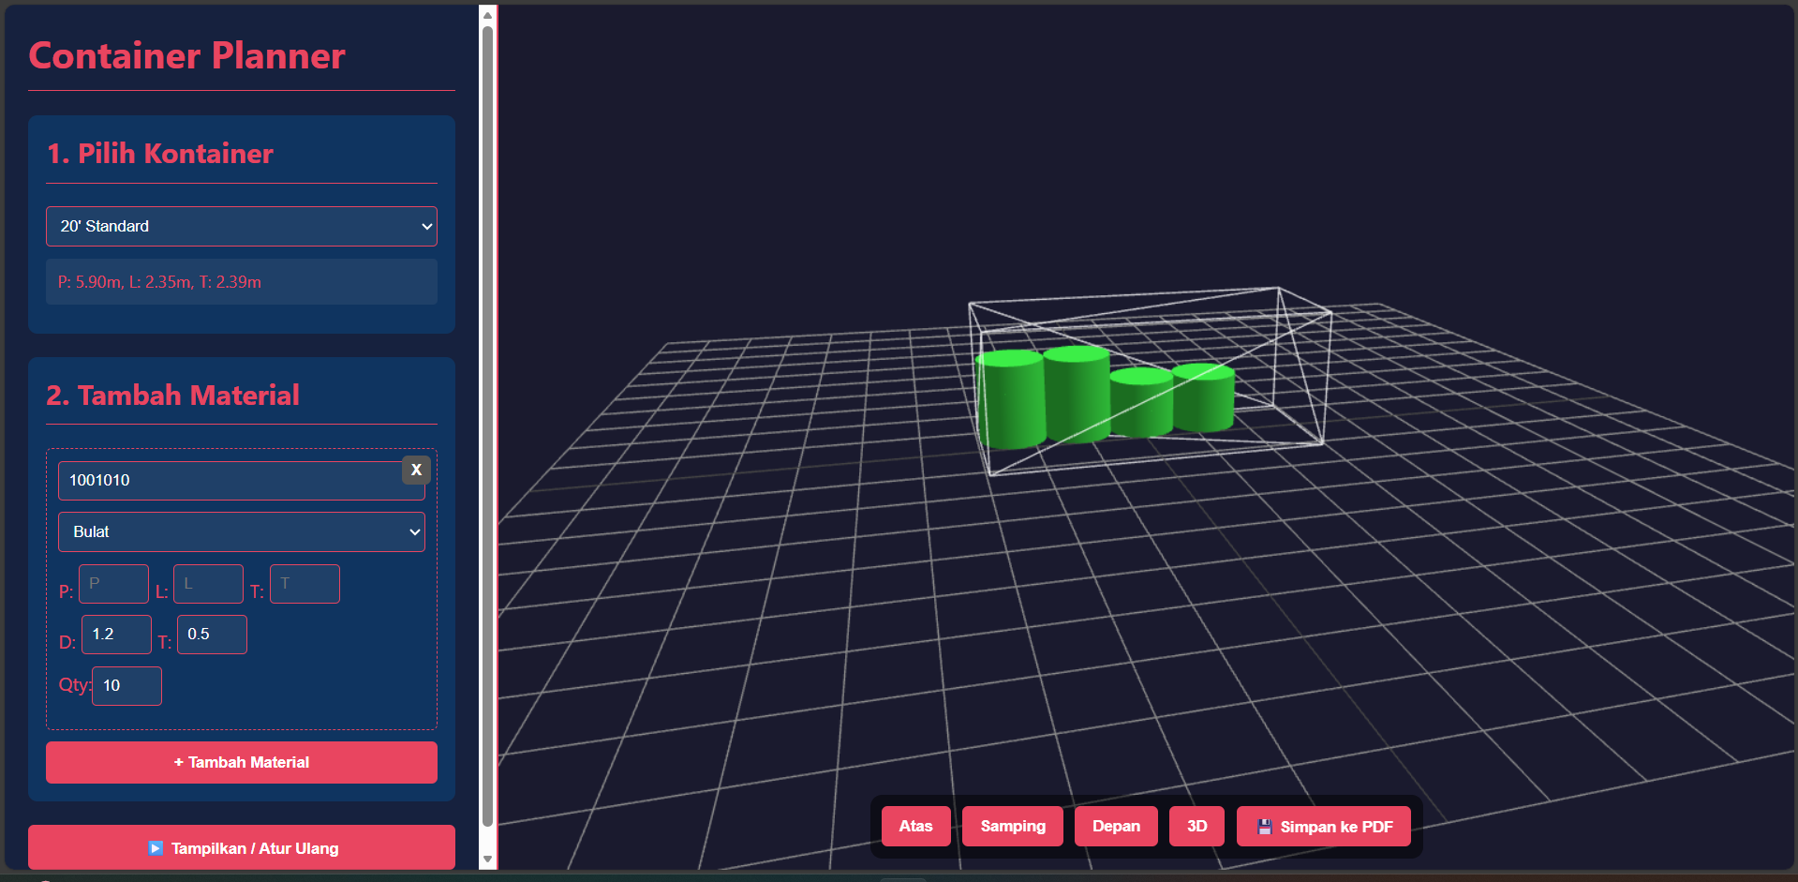
Task: Switch to the Atas view
Action: (915, 826)
